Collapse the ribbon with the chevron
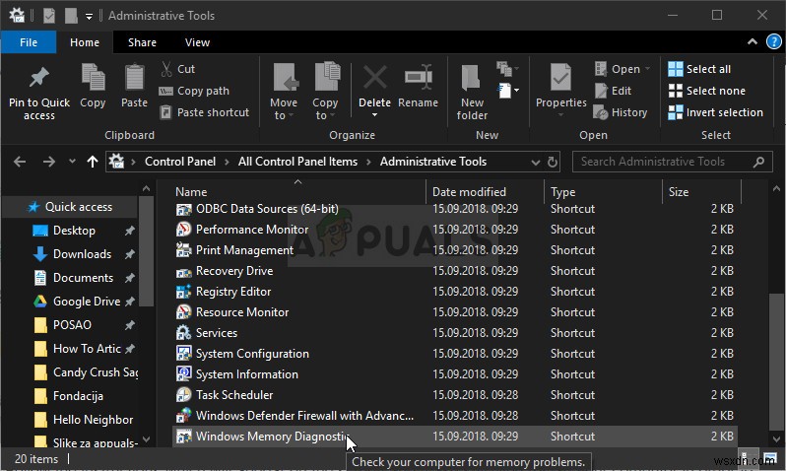The height and width of the screenshot is (471, 786). (x=752, y=42)
